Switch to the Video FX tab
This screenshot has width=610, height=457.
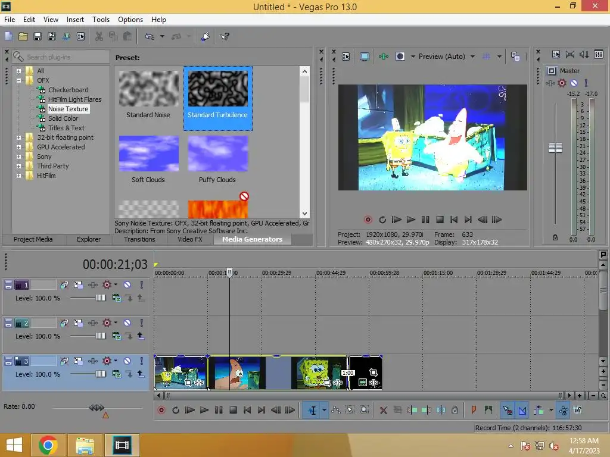tap(190, 239)
